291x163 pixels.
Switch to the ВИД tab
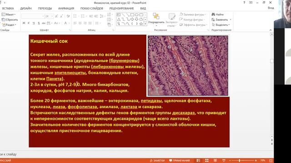[x=143, y=8]
